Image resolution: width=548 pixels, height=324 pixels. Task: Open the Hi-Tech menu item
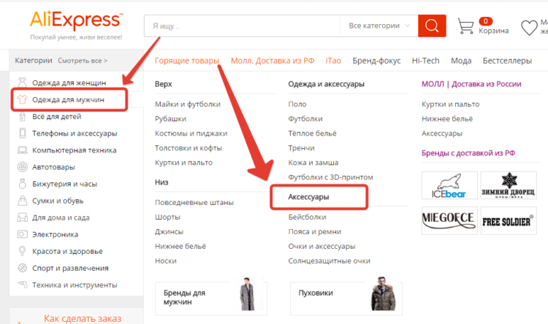point(425,61)
